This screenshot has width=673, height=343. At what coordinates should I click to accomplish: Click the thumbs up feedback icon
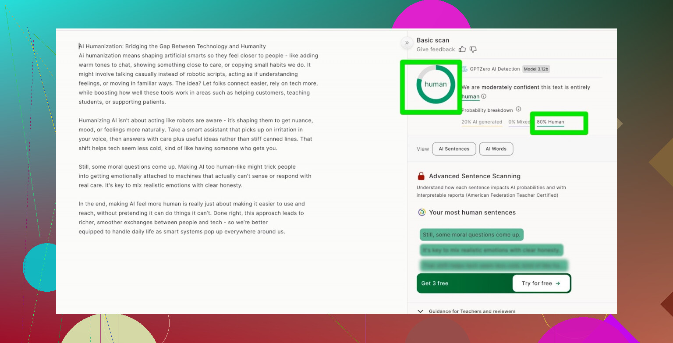point(462,50)
